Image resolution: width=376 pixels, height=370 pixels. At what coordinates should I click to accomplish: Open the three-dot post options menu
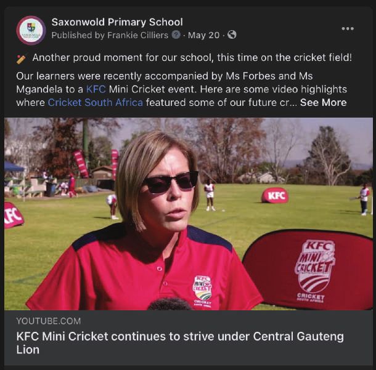(x=348, y=29)
